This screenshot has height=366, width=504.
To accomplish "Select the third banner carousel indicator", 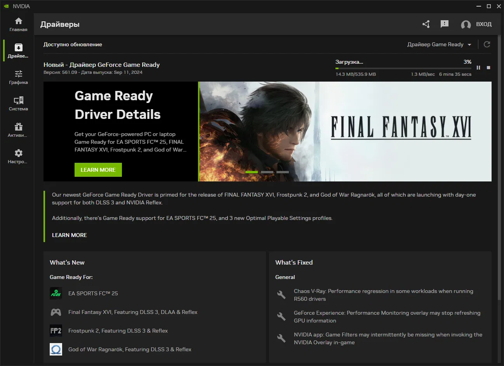I will (283, 172).
